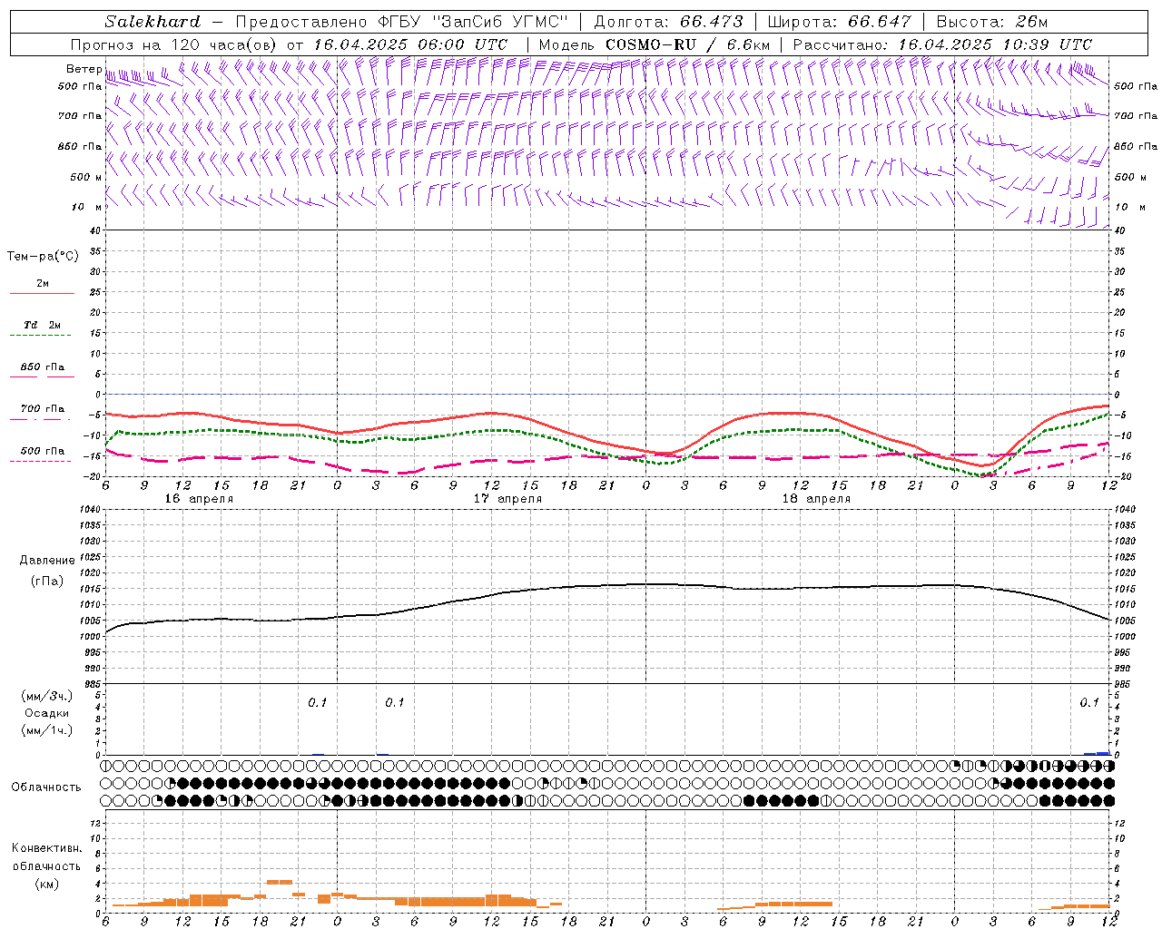Click the longitude value 66.473
The image size is (1162, 929).
click(711, 22)
